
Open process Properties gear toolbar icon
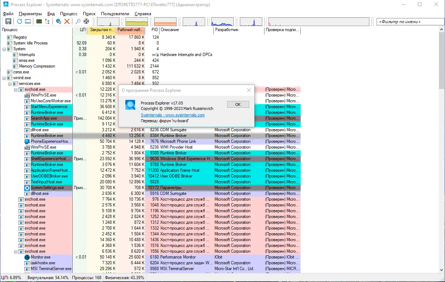pos(59,21)
